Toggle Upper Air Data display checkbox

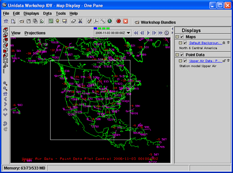click(x=185, y=61)
